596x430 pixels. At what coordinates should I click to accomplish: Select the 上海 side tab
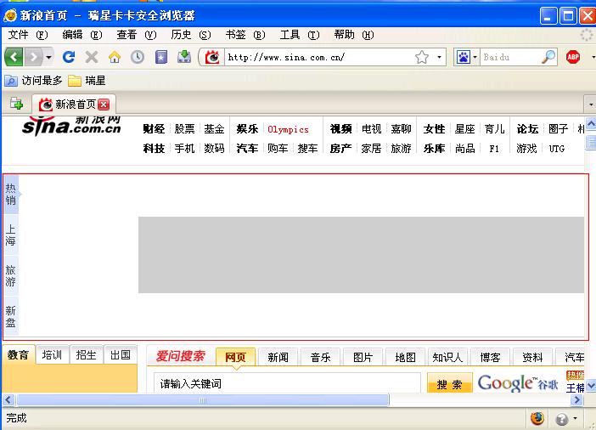(11, 235)
